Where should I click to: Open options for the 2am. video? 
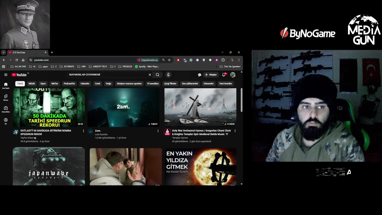(158, 131)
